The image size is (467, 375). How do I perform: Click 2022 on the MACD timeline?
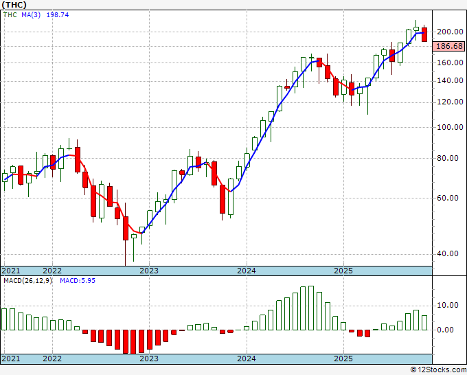(52, 359)
